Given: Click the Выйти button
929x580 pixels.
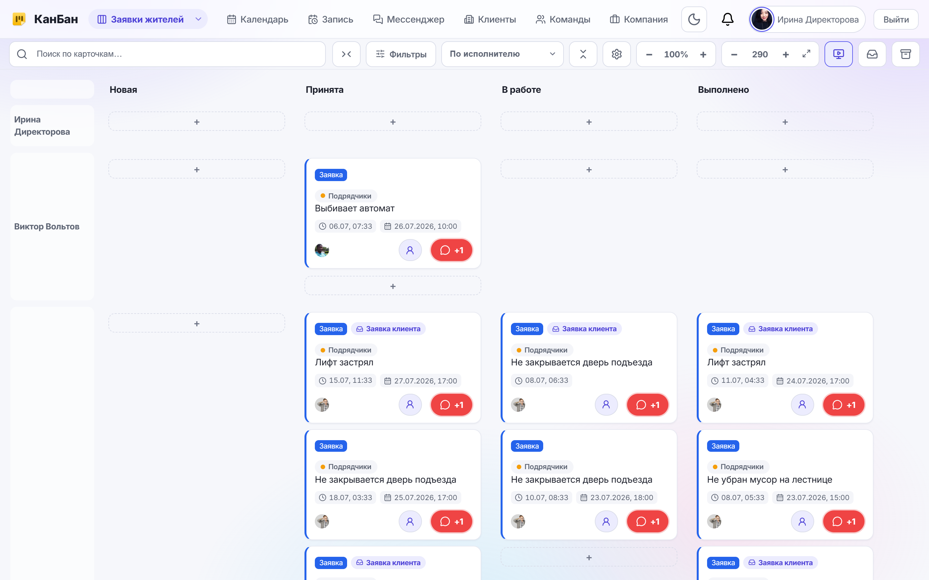Looking at the screenshot, I should pos(895,19).
